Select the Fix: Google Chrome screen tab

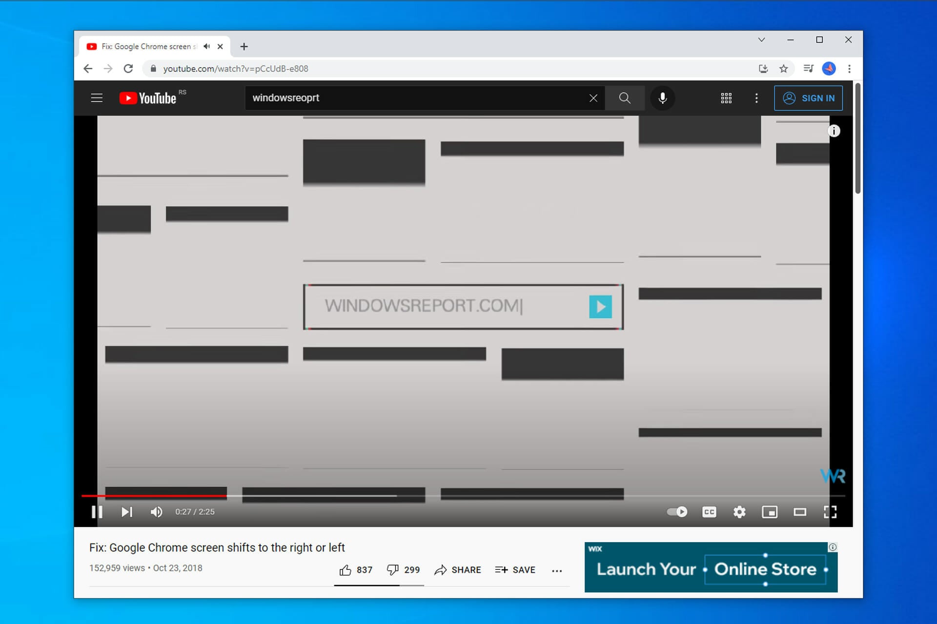coord(146,46)
